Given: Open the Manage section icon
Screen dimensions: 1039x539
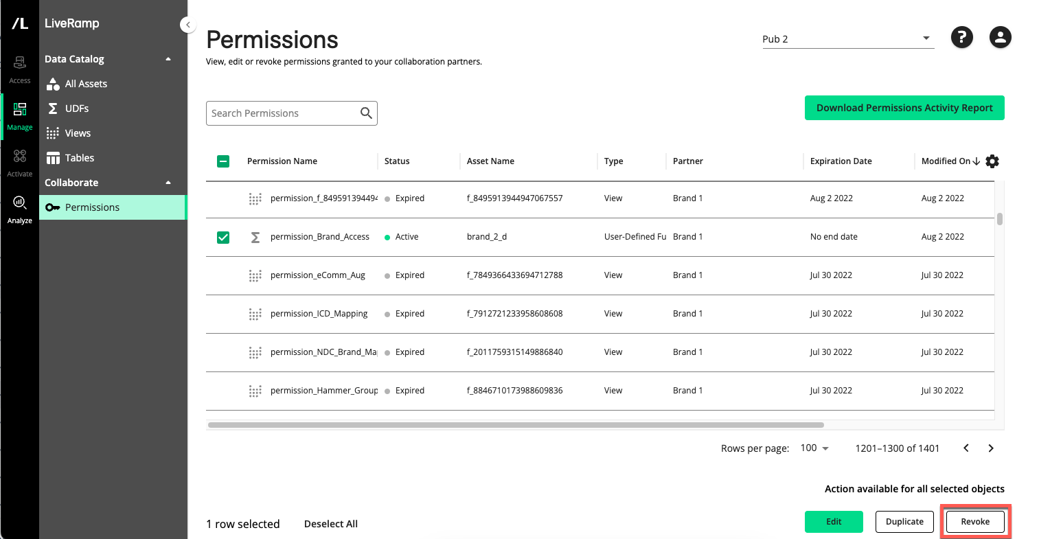Looking at the screenshot, I should 20,109.
